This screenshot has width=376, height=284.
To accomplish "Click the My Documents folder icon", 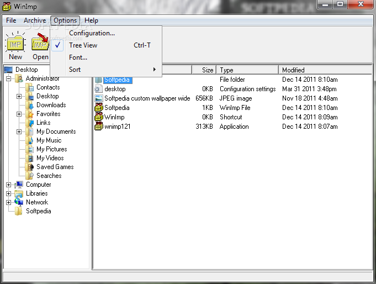I will 30,132.
